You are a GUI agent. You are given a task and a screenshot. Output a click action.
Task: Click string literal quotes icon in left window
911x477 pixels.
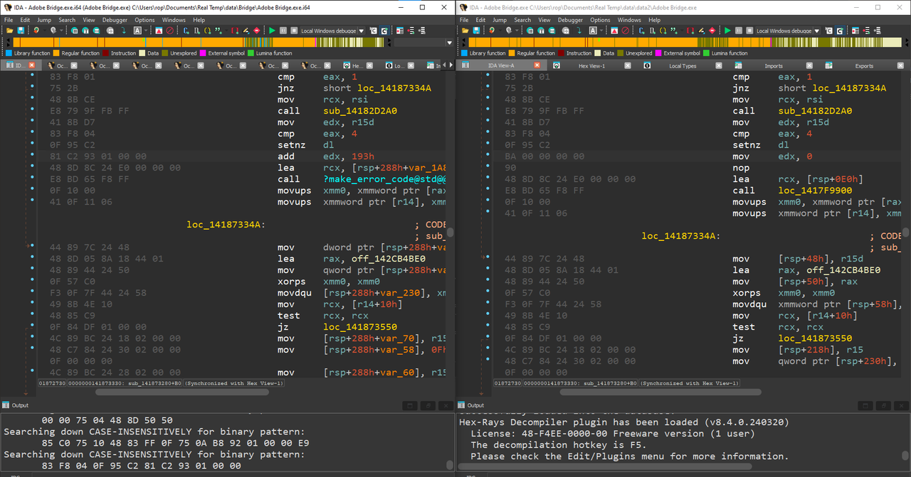(x=218, y=31)
